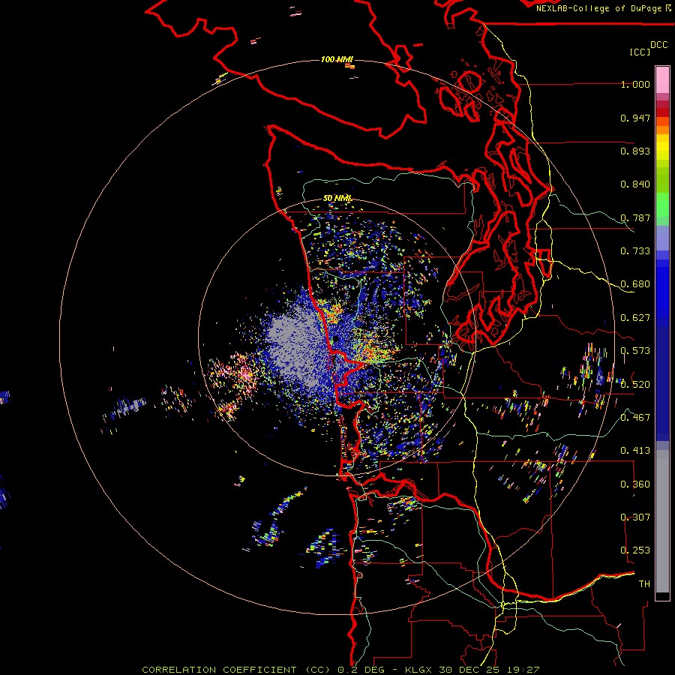
Task: Click the 0.573 scale value
Action: (635, 351)
